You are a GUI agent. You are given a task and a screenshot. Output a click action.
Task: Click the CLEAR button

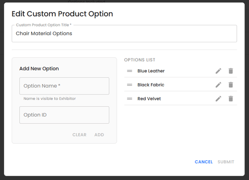79,135
